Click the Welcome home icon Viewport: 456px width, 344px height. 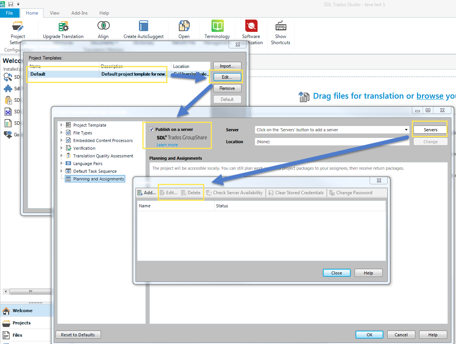coord(6,311)
